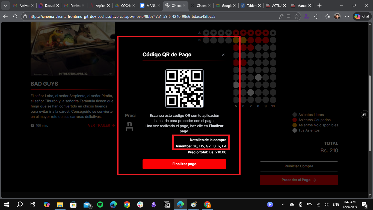Open the password key icon in address bar
373x210 pixels.
281,16
